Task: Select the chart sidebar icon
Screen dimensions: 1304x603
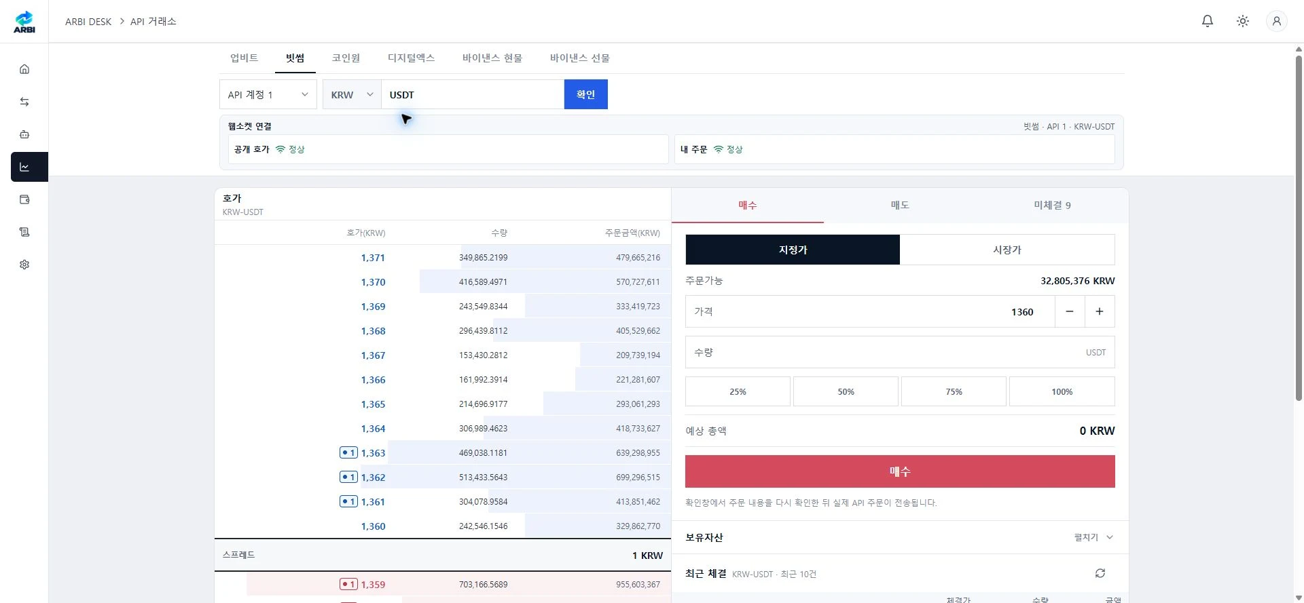Action: pyautogui.click(x=29, y=167)
